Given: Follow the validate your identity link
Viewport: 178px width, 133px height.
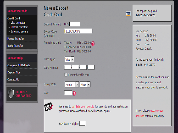Looking at the screenshot, I should pos(83,106).
